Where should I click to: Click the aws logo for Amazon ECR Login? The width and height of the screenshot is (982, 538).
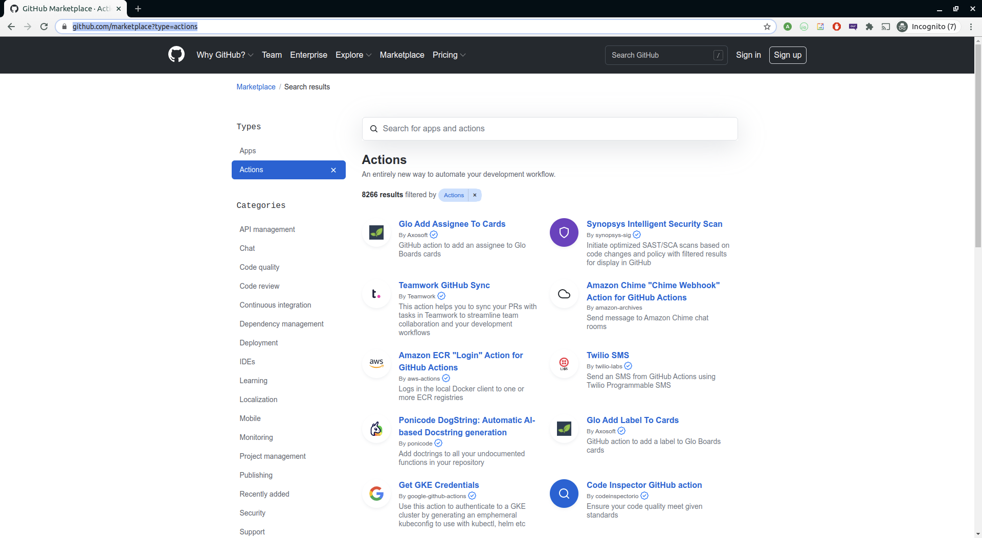point(376,364)
